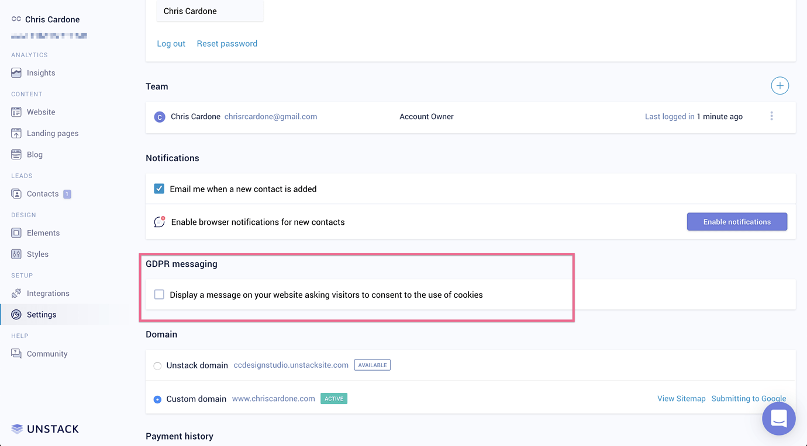Uncheck 'Email me when a new contact is added'
807x446 pixels.
point(159,189)
